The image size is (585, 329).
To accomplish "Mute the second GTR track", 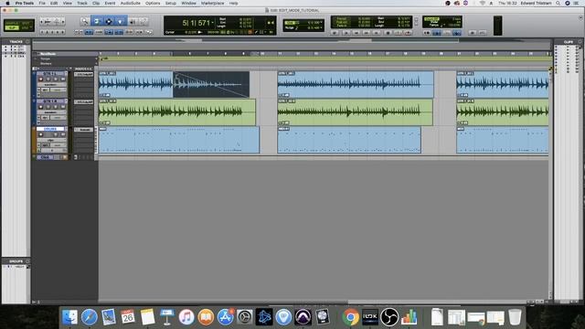I will [x=63, y=107].
